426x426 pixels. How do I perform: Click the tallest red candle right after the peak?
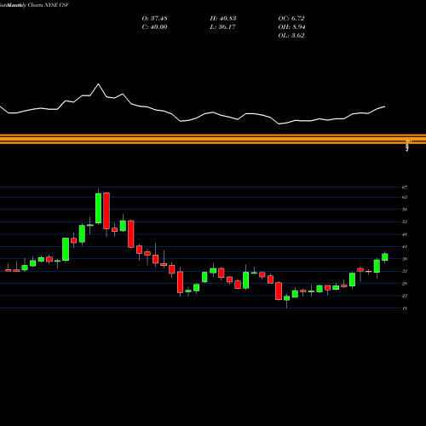point(106,210)
